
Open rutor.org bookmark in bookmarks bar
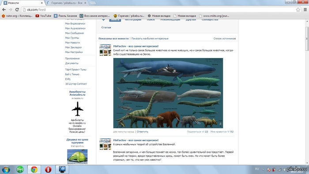pos(17,16)
